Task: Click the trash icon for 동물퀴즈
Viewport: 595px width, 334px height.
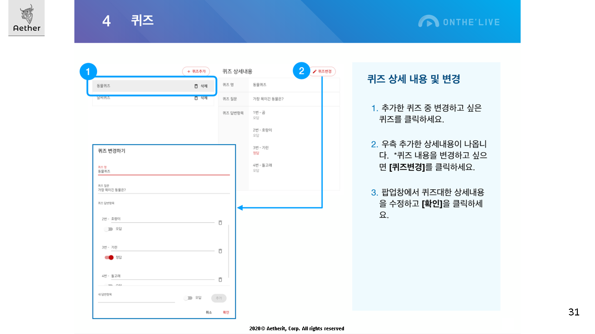Action: click(x=196, y=86)
